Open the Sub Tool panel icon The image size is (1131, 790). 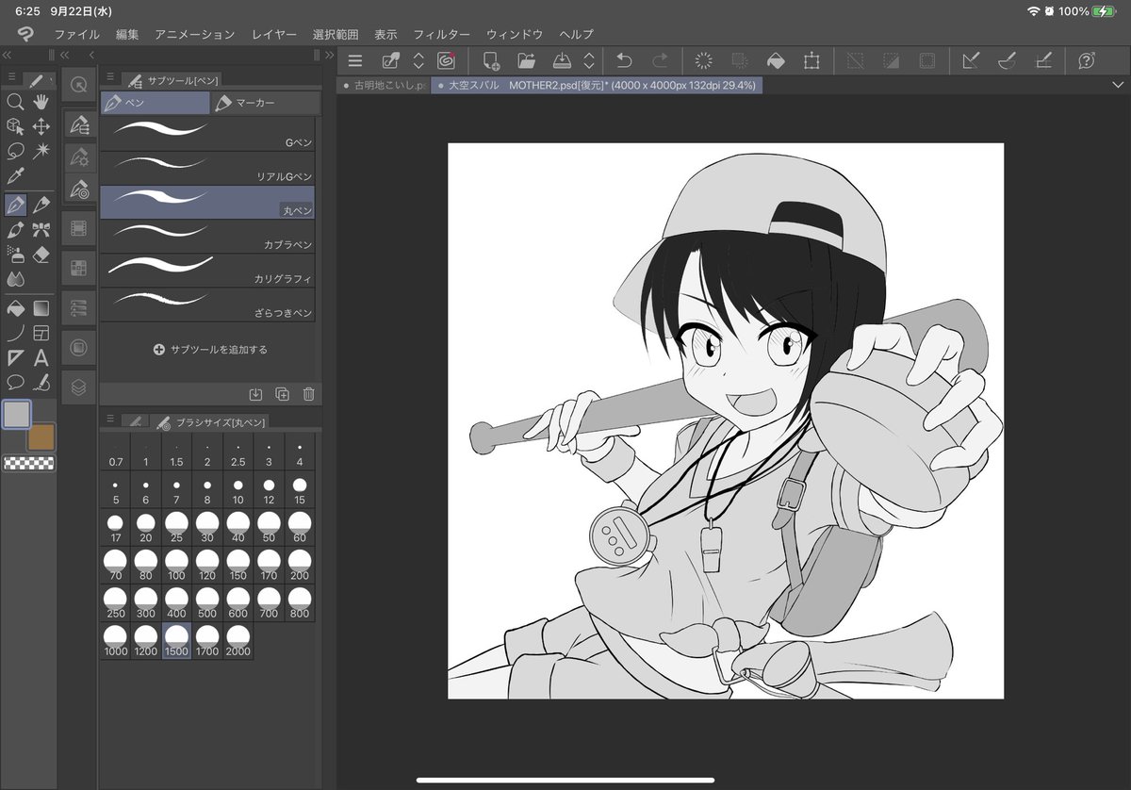tap(79, 124)
